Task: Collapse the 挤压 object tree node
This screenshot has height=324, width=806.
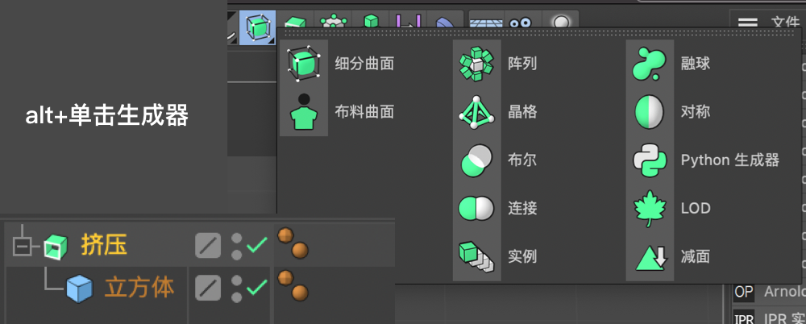Action: pos(23,245)
